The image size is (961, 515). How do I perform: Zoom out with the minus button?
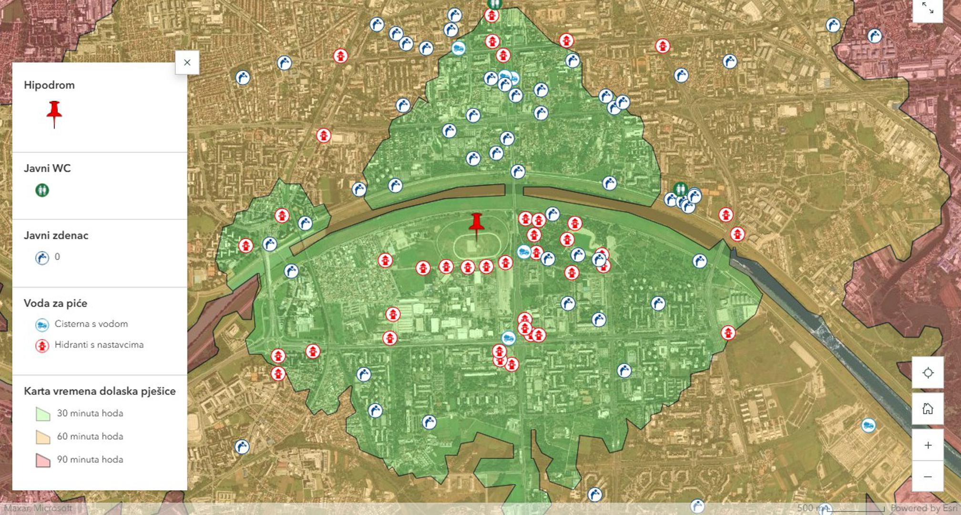click(x=927, y=476)
